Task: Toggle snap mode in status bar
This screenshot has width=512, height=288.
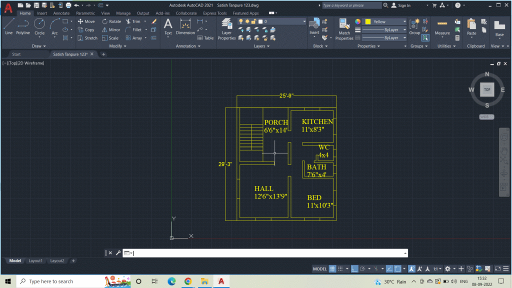Action: (340, 268)
